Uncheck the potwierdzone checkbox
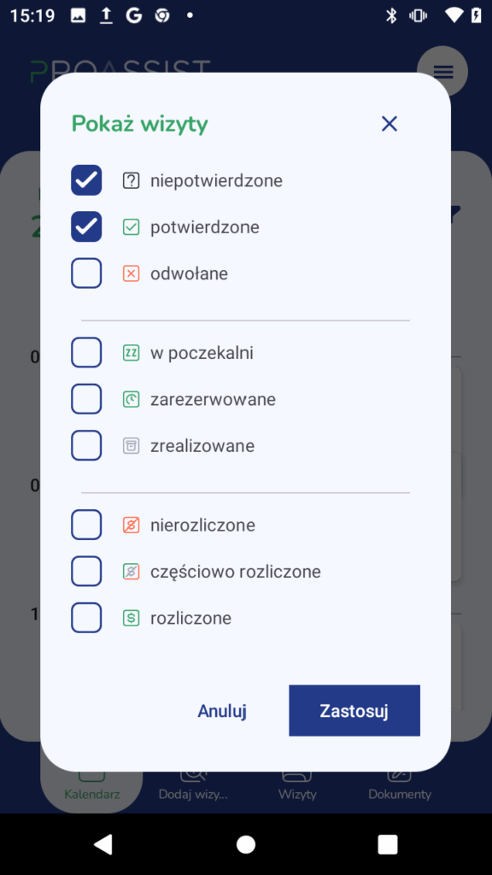 point(86,226)
